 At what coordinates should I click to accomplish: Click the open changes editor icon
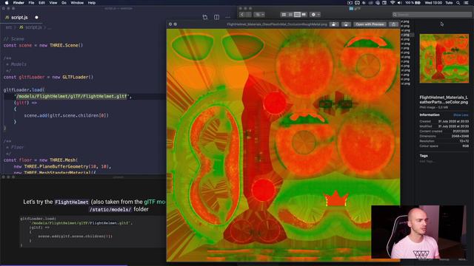point(205,17)
